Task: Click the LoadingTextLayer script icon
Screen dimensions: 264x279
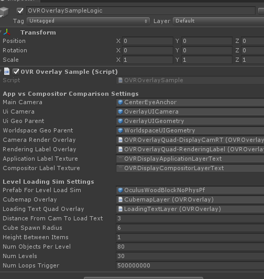Action: click(x=120, y=209)
